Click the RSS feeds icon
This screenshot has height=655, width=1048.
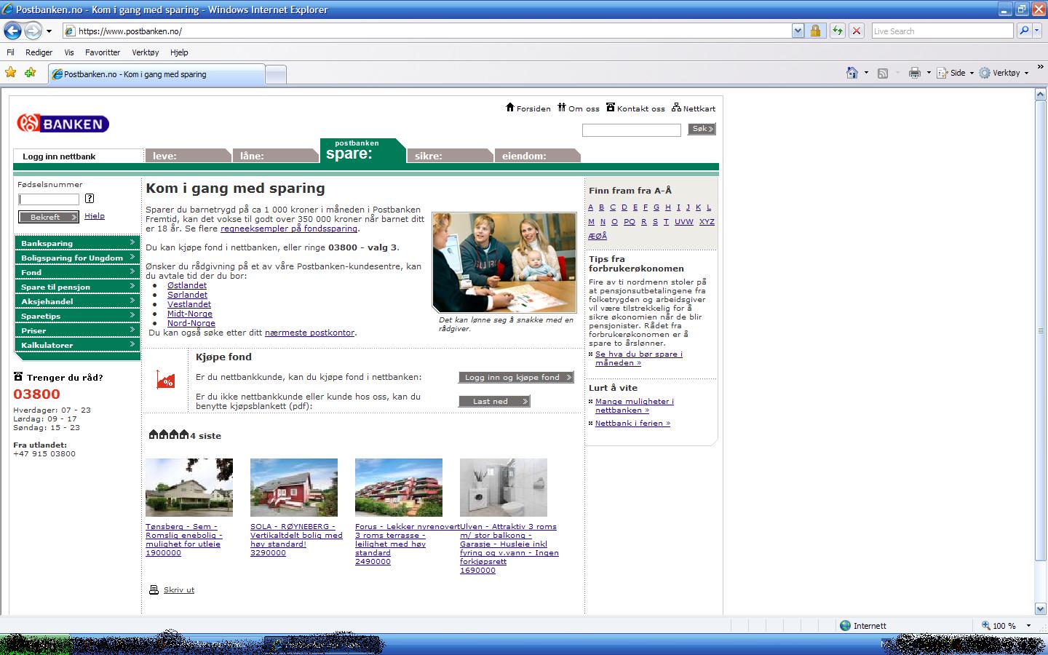point(883,73)
